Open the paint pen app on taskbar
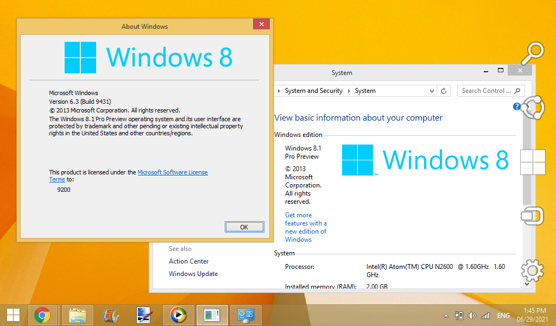 tap(144, 315)
